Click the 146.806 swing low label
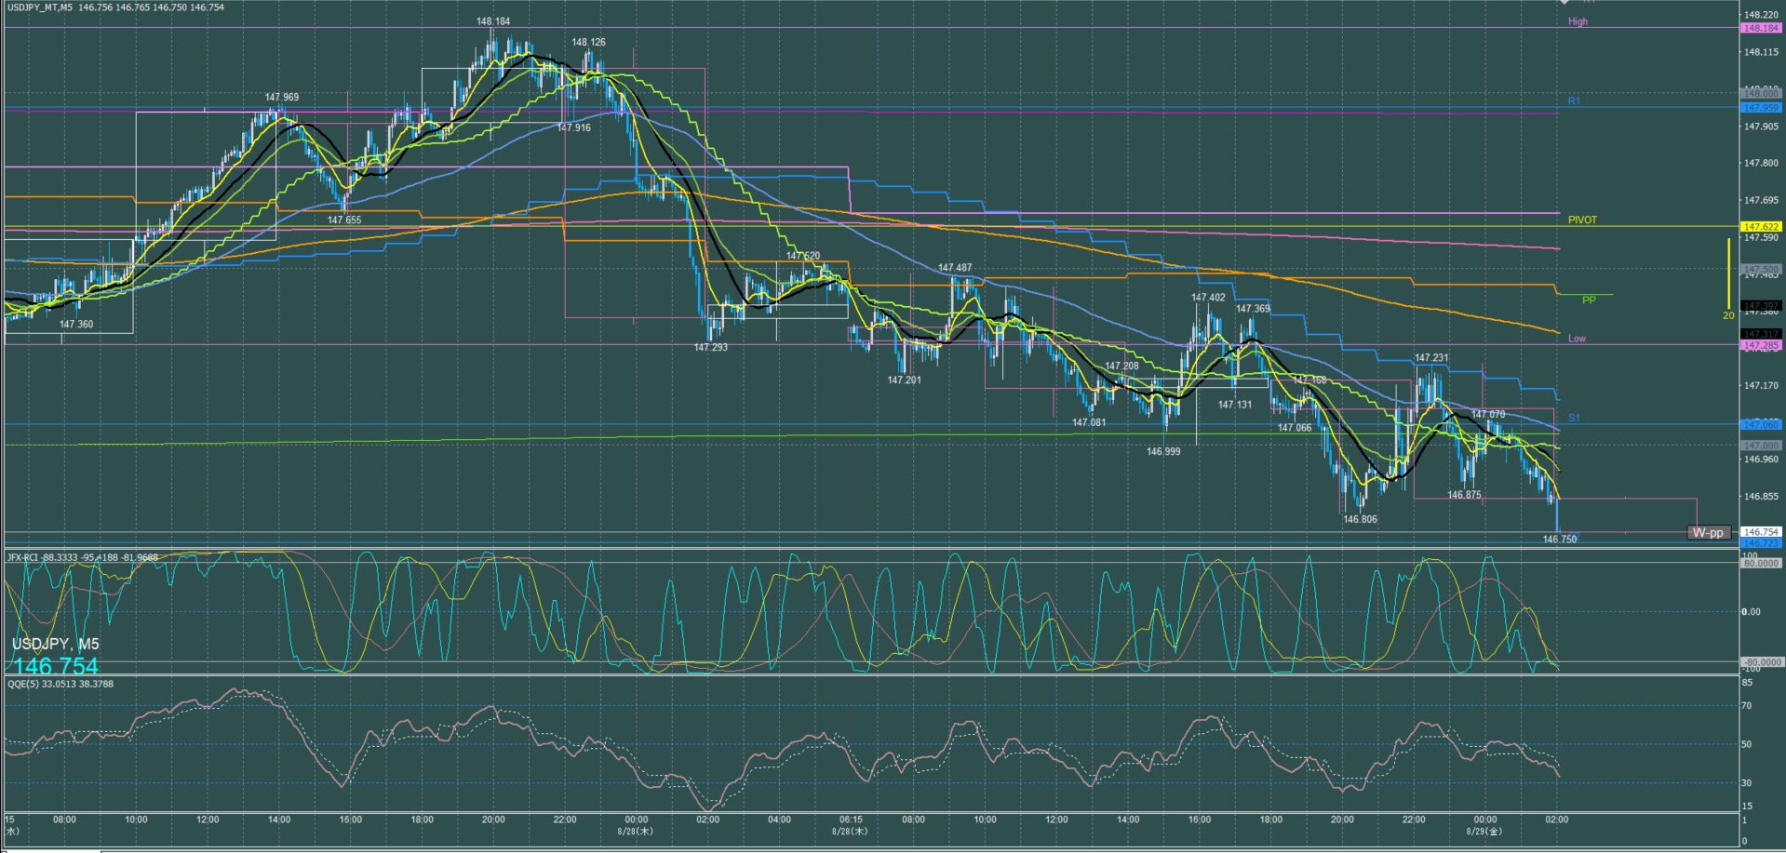 [1360, 520]
